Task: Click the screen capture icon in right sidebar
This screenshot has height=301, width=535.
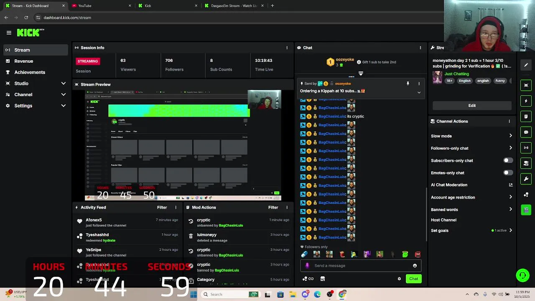Action: pos(526,85)
